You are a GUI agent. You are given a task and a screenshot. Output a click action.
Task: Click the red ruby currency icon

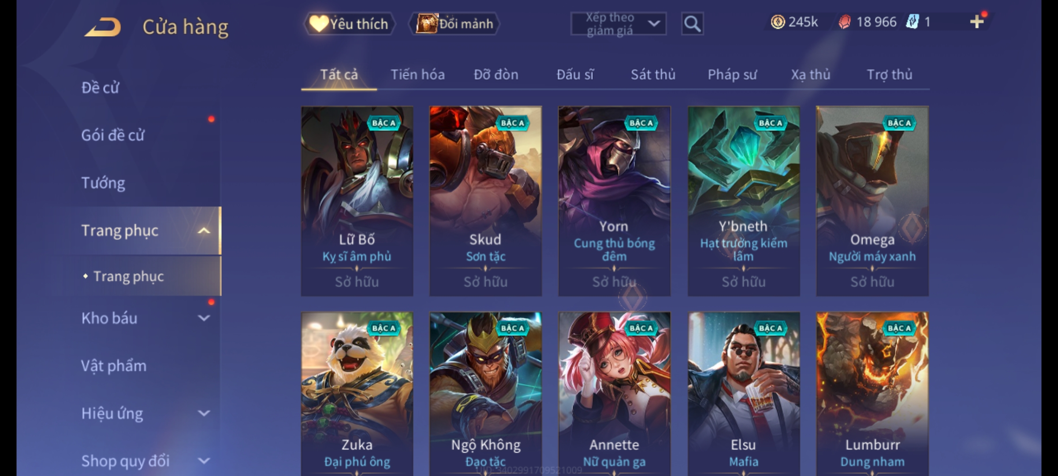coord(845,22)
